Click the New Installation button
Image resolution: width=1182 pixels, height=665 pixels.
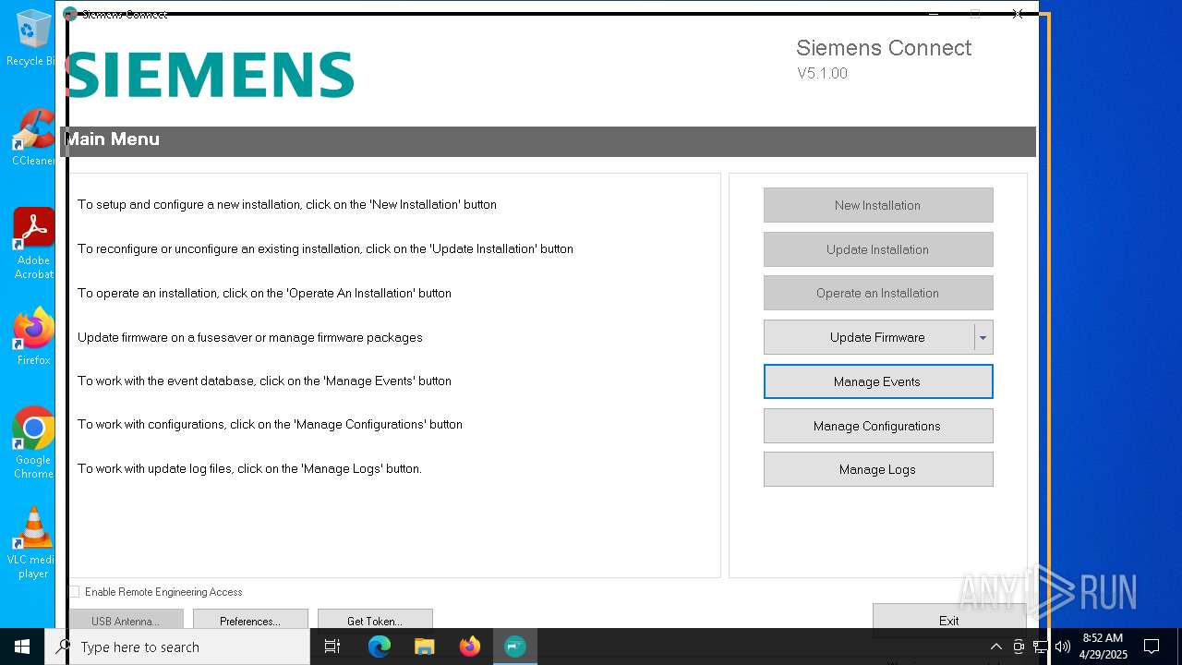click(x=878, y=205)
